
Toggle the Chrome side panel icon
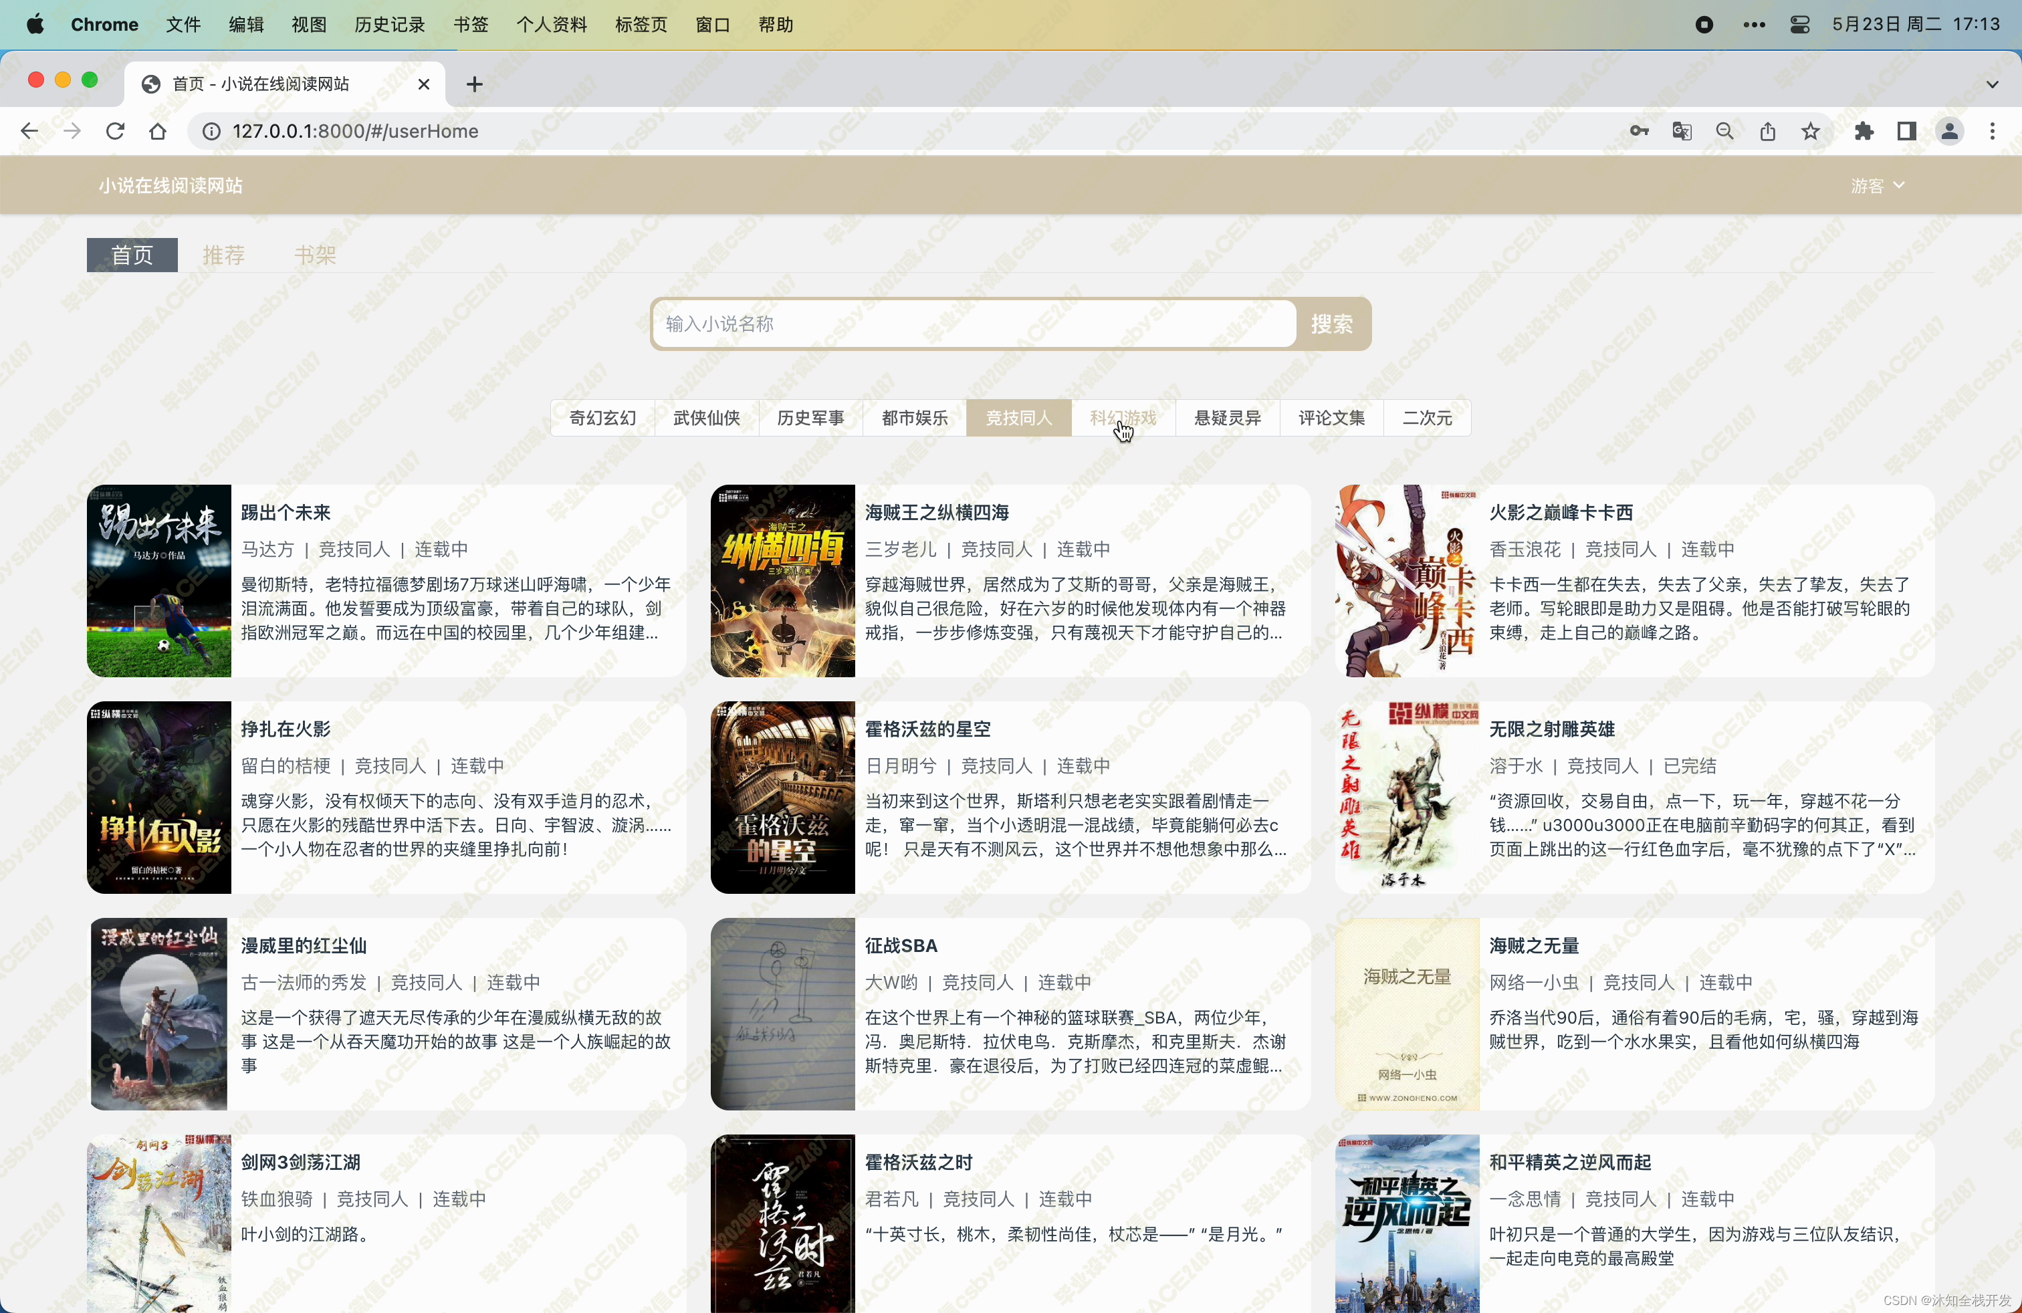point(1906,131)
